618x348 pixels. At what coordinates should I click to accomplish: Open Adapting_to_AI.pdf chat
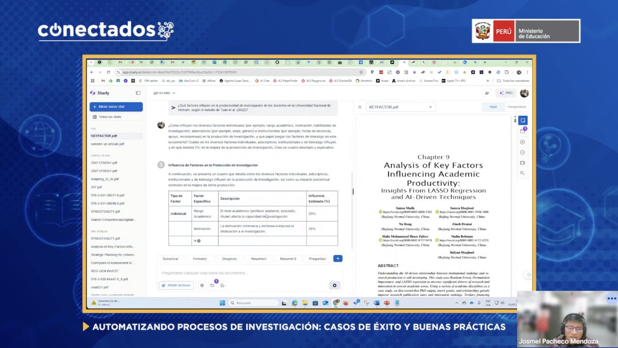point(105,179)
